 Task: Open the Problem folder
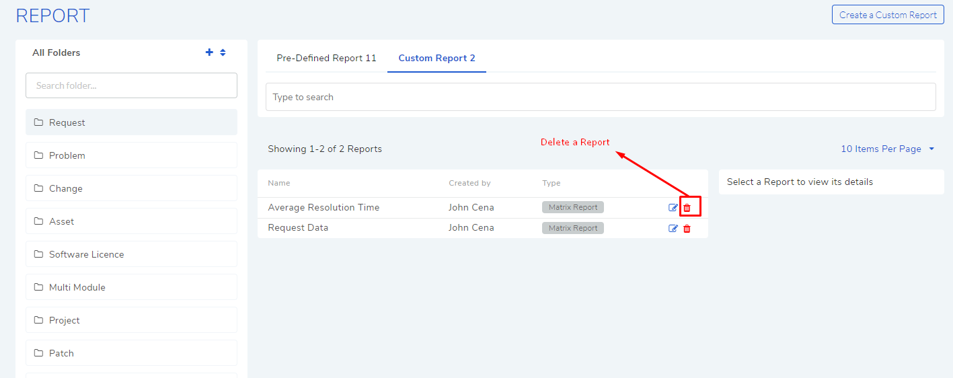pos(131,155)
